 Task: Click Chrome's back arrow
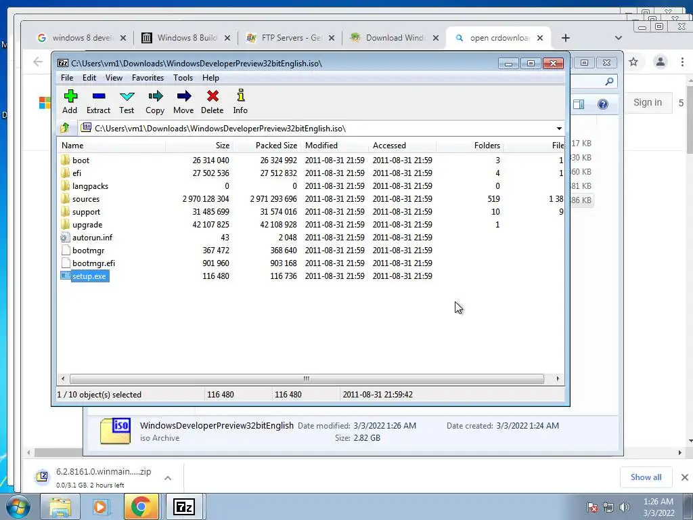pos(38,62)
